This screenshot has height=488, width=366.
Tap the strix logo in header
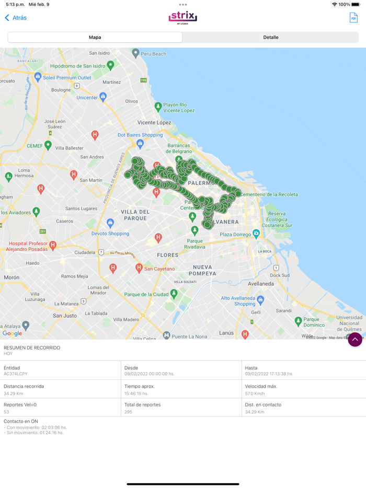(x=183, y=18)
